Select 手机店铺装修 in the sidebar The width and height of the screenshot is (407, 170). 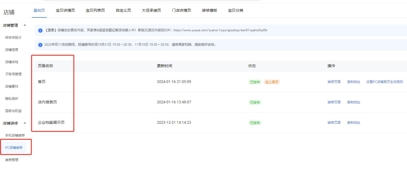pos(15,135)
